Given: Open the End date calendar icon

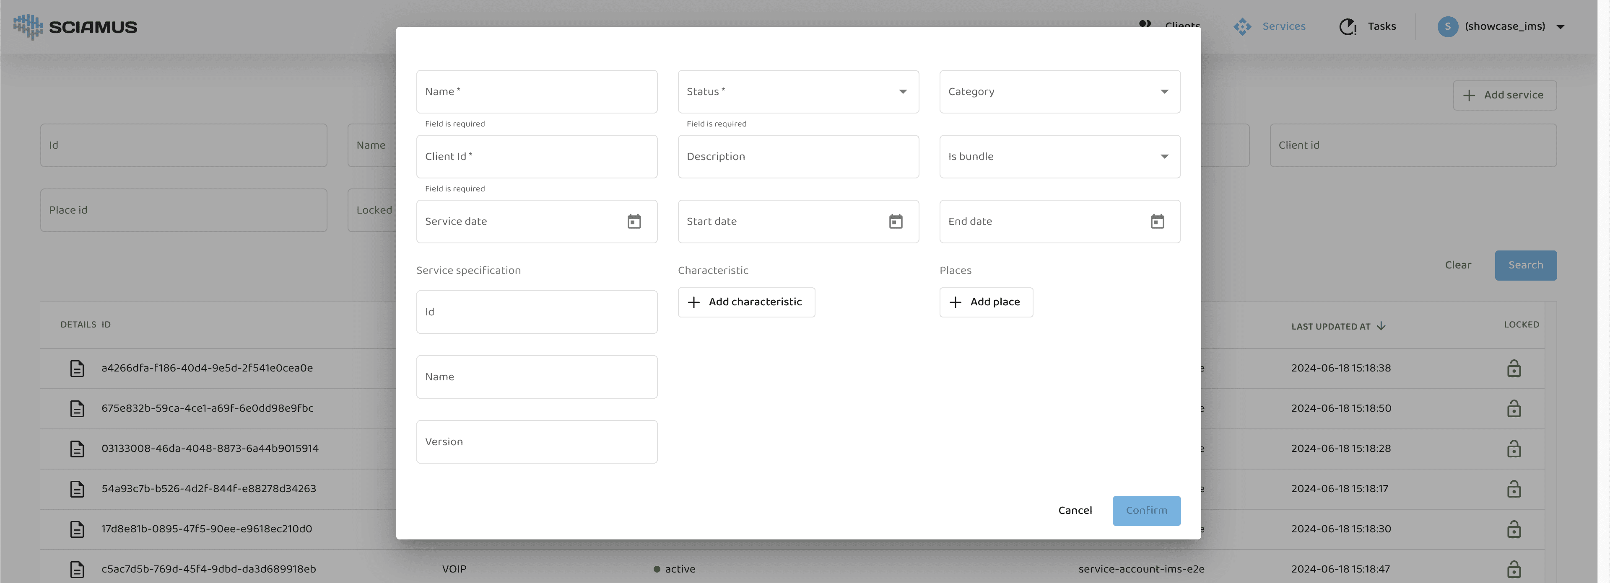Looking at the screenshot, I should (1157, 222).
